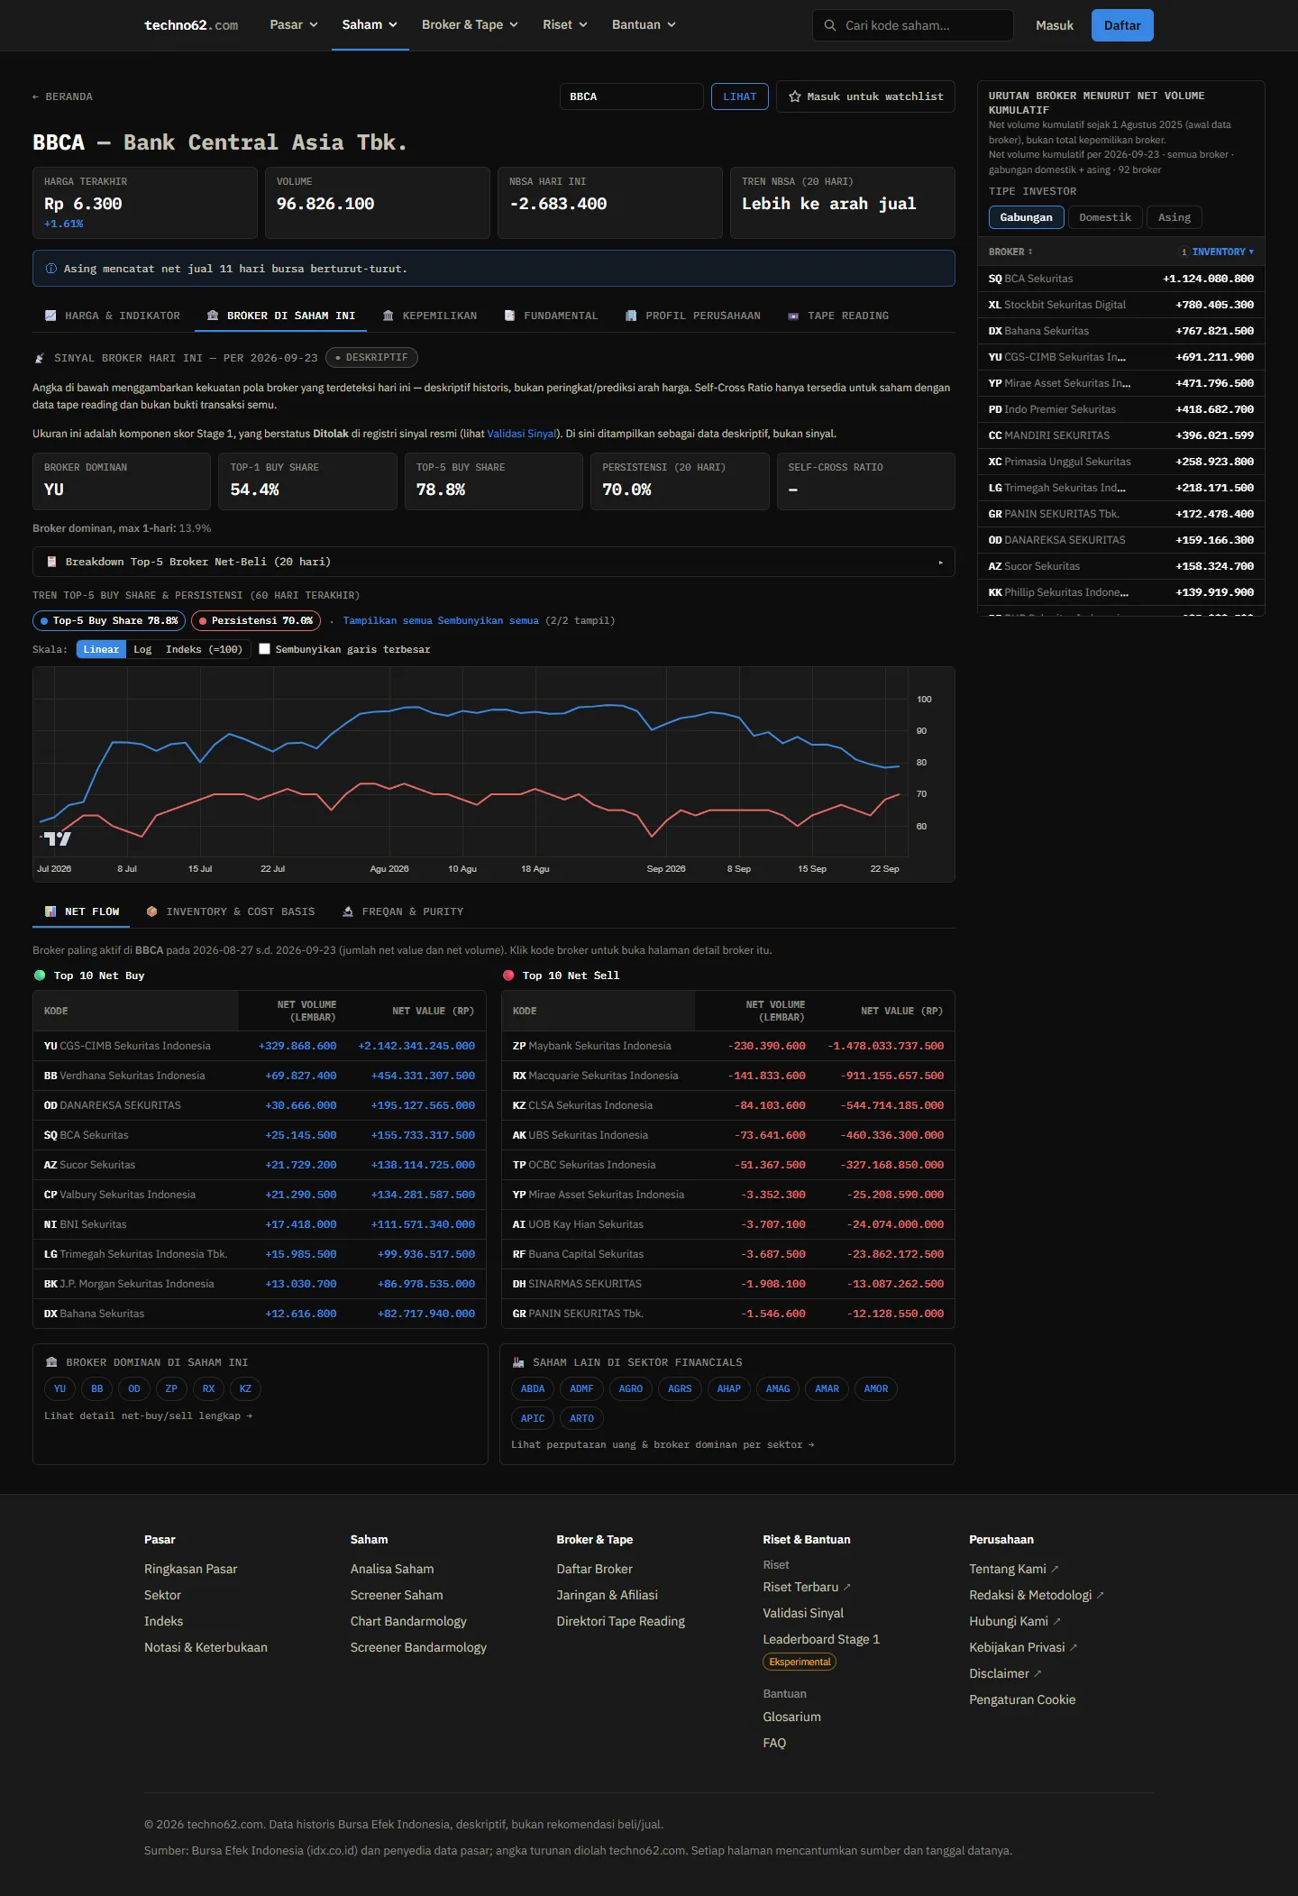Click the search magnifier icon
Image resolution: width=1298 pixels, height=1896 pixels.
click(830, 25)
